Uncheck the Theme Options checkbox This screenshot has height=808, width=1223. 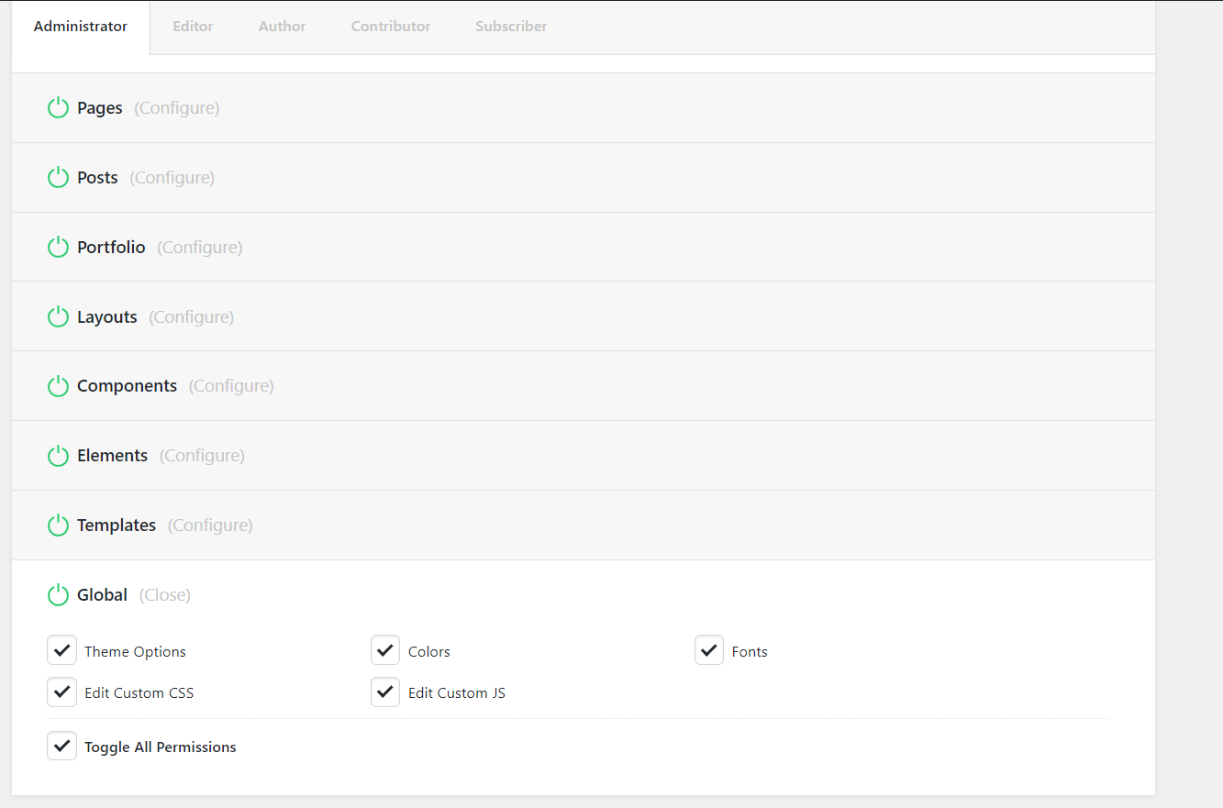(x=61, y=650)
